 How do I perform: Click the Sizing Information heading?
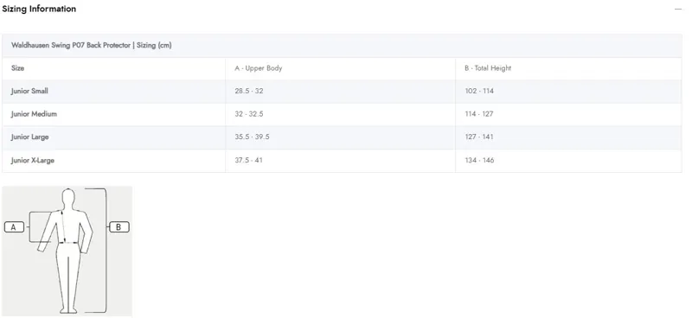(39, 9)
